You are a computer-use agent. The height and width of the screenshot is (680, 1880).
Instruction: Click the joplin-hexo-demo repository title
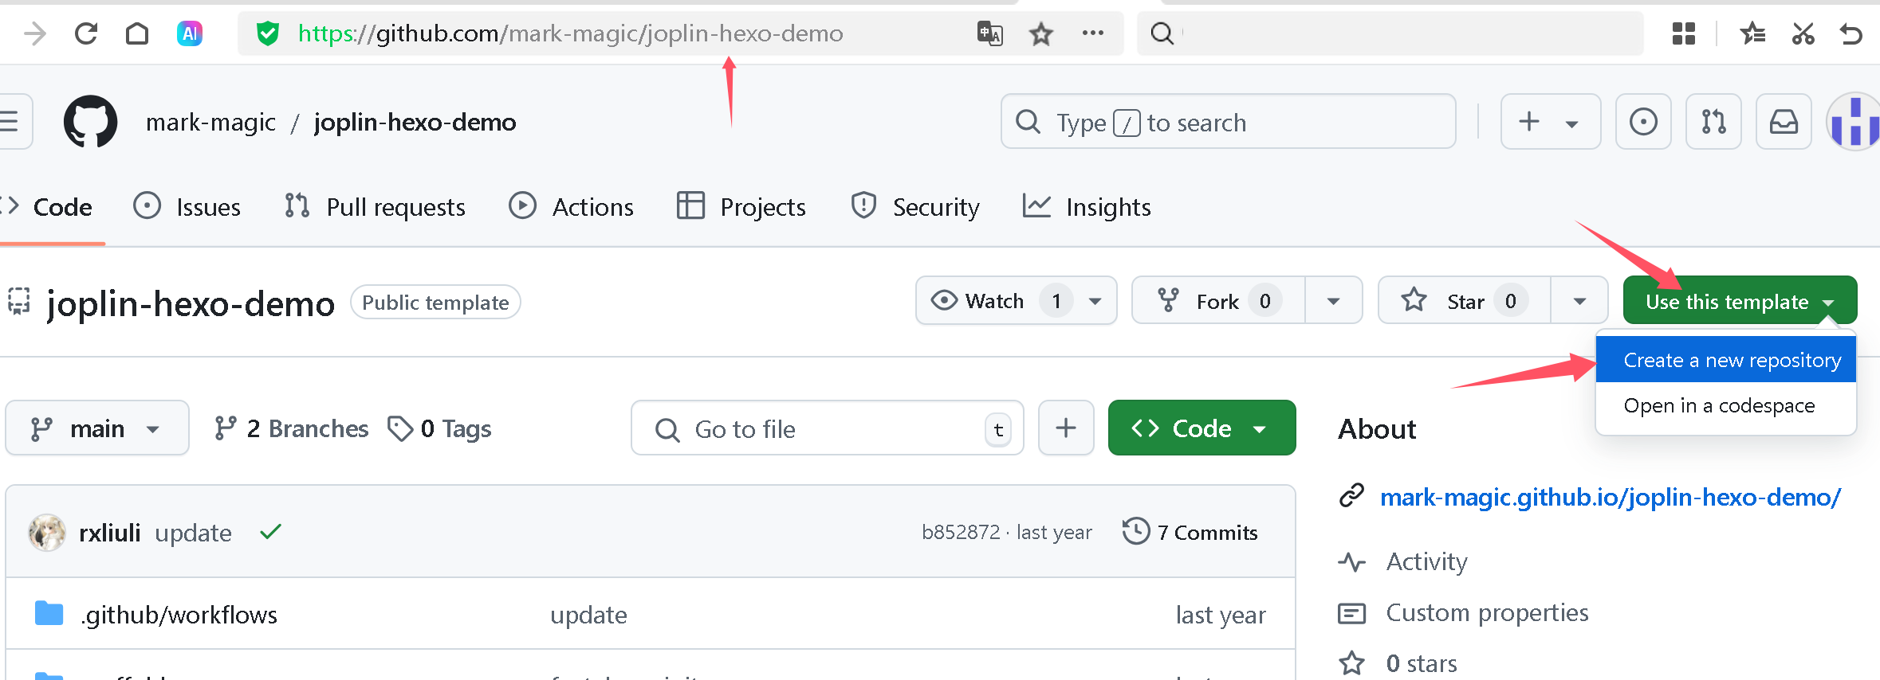click(x=191, y=303)
